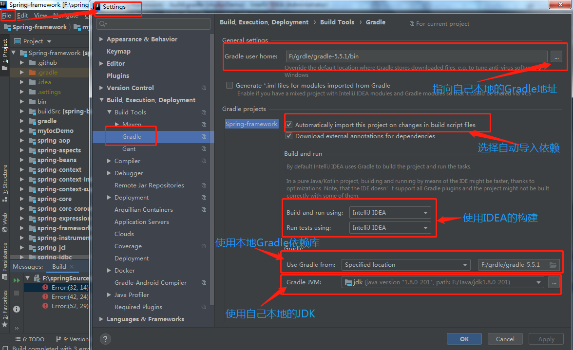Enable Generate *.iml files for Gradle modules

point(229,85)
